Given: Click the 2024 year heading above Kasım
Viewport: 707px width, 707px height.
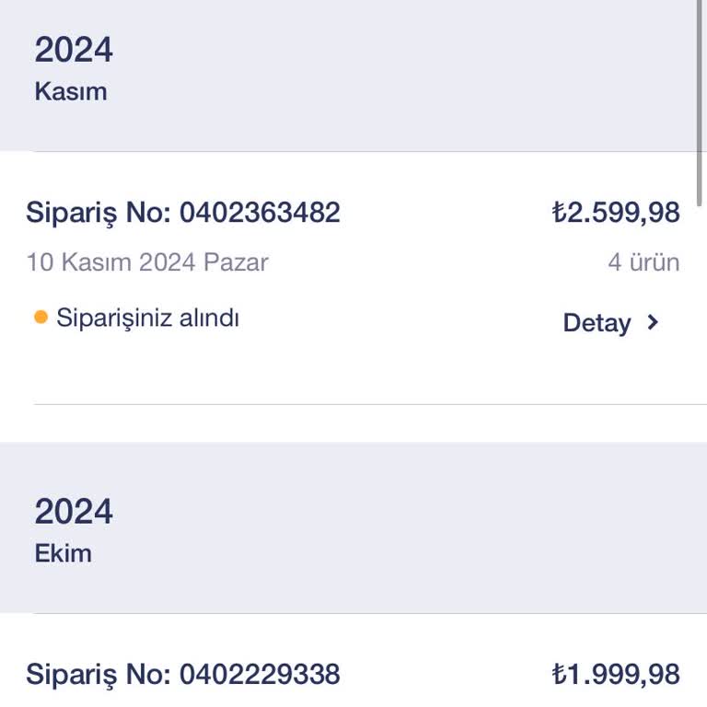Looking at the screenshot, I should coord(74,50).
